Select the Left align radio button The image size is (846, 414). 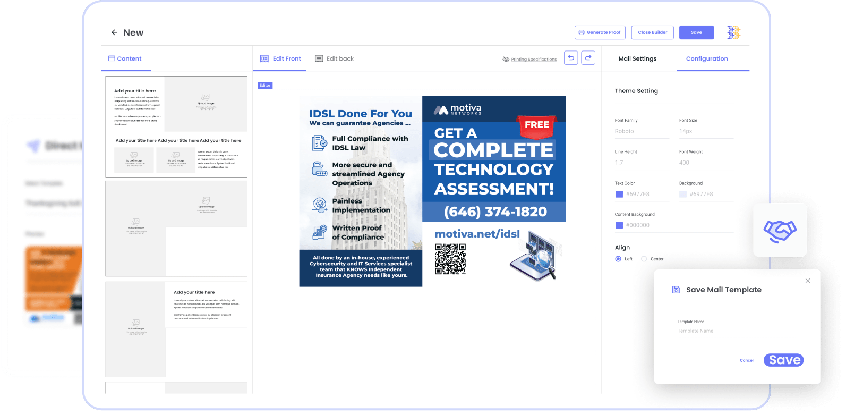(618, 259)
